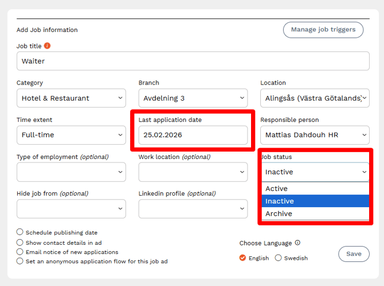The height and width of the screenshot is (286, 384).
Task: Open the Hide job from dropdown
Action: pos(71,209)
